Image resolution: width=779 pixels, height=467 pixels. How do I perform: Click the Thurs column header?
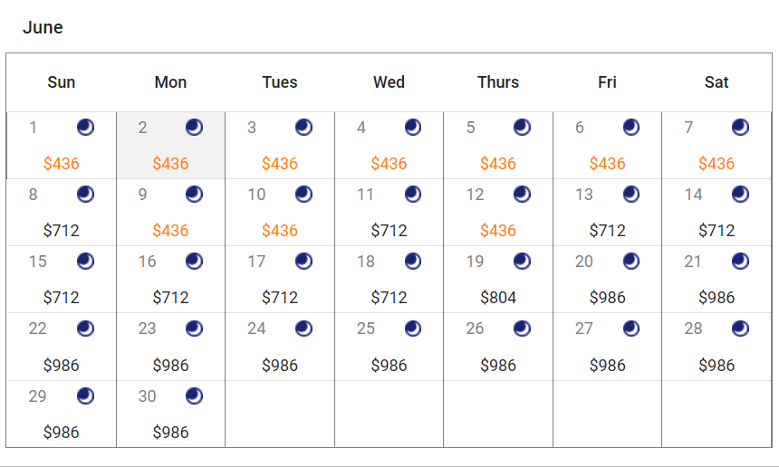click(497, 82)
